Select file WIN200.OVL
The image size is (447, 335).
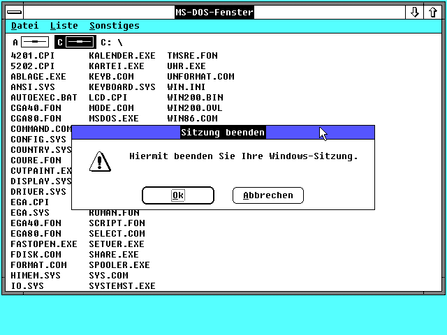coord(195,108)
